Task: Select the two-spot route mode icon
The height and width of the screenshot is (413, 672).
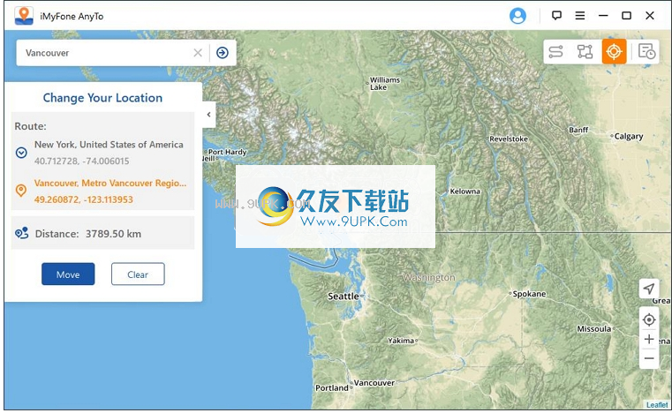Action: [x=555, y=51]
